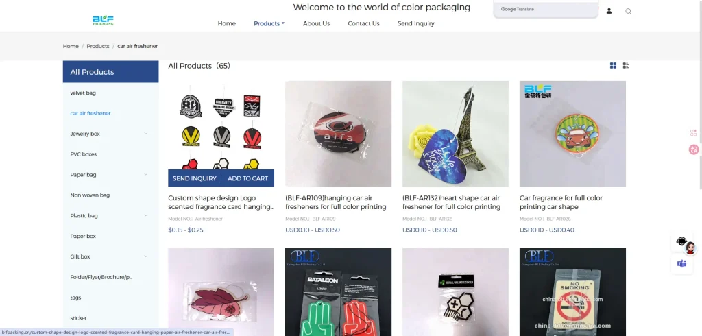Open the customer service avatar chat
Image resolution: width=702 pixels, height=336 pixels.
point(685,243)
